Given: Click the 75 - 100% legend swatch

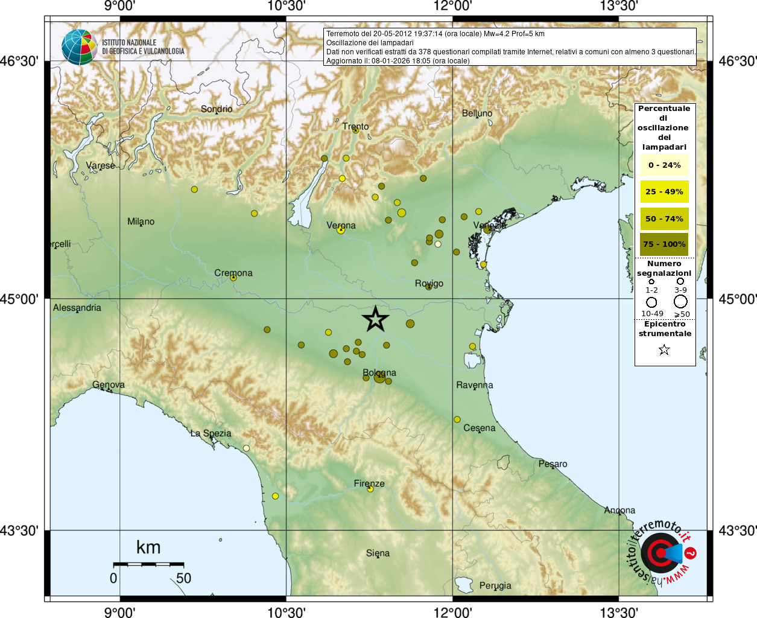Looking at the screenshot, I should click(x=664, y=244).
